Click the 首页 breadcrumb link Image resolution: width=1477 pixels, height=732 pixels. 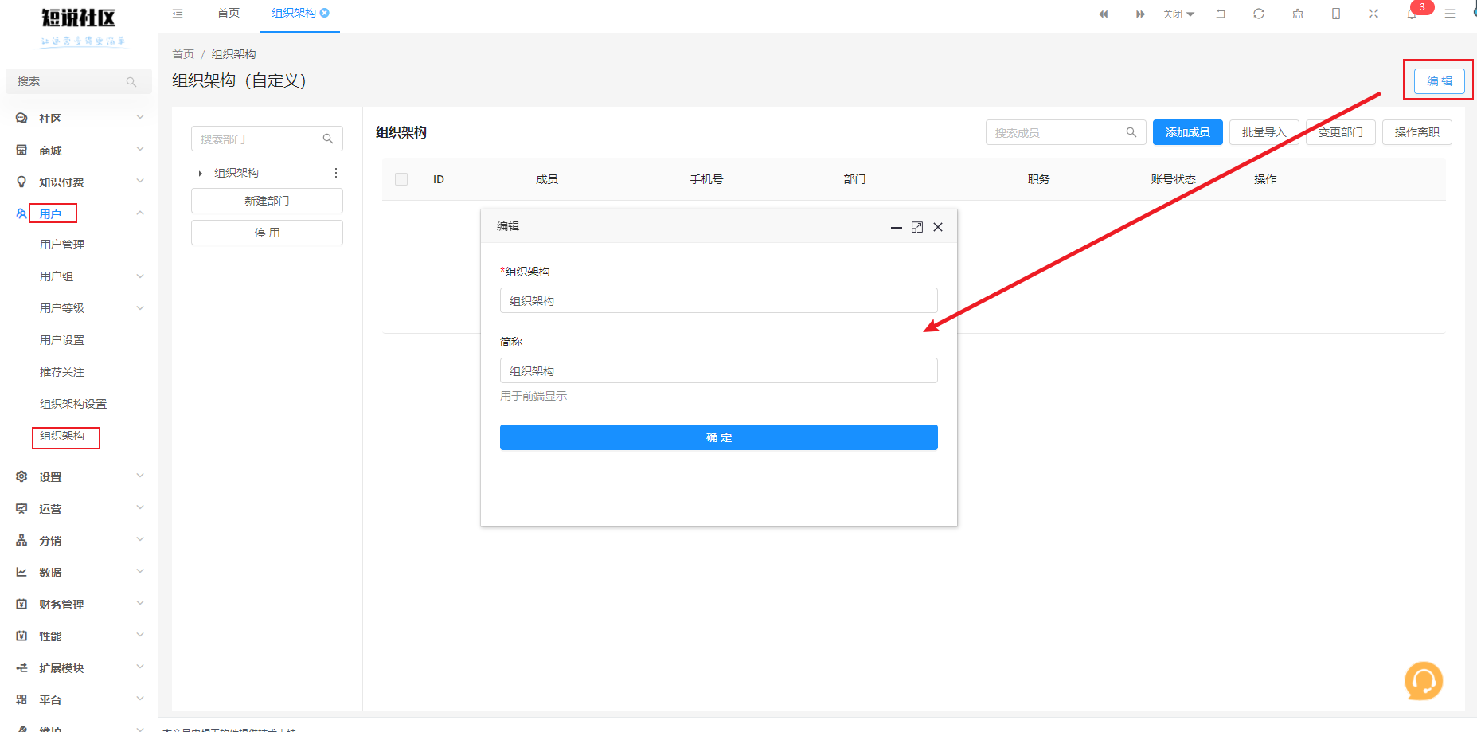183,54
